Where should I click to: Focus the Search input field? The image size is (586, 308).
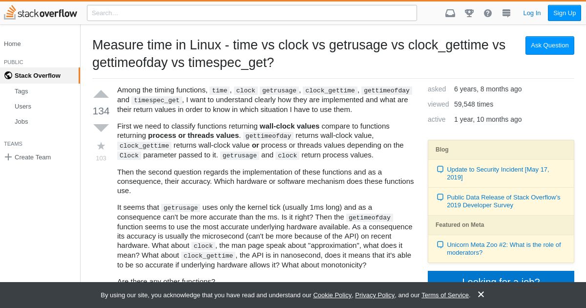point(252,13)
